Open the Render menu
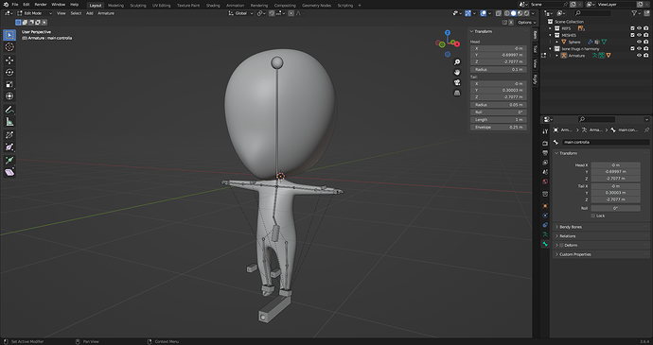 pos(41,5)
